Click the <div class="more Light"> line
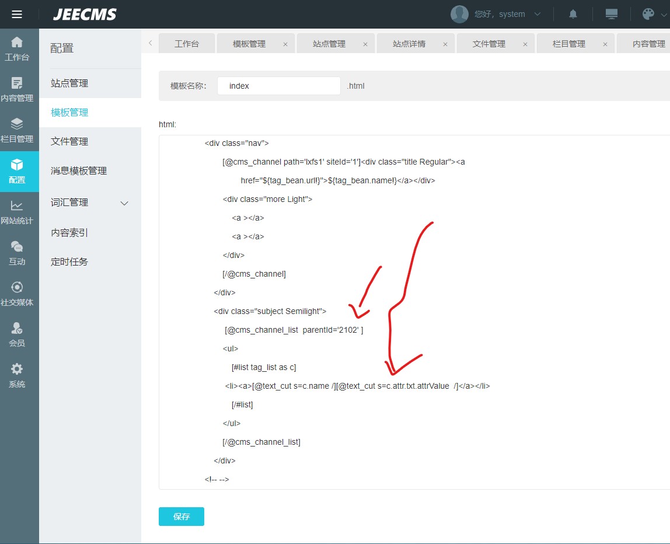 (267, 199)
